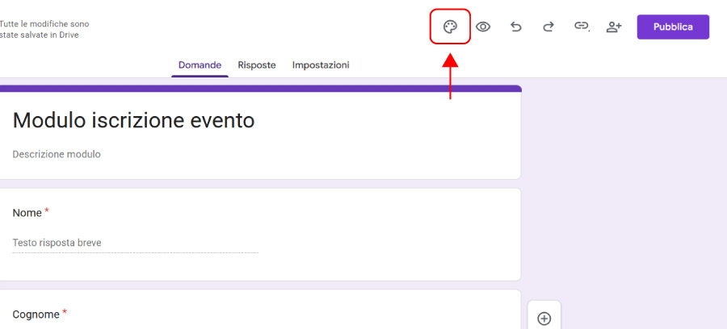Redo the last undone change
The width and height of the screenshot is (727, 329).
[548, 27]
